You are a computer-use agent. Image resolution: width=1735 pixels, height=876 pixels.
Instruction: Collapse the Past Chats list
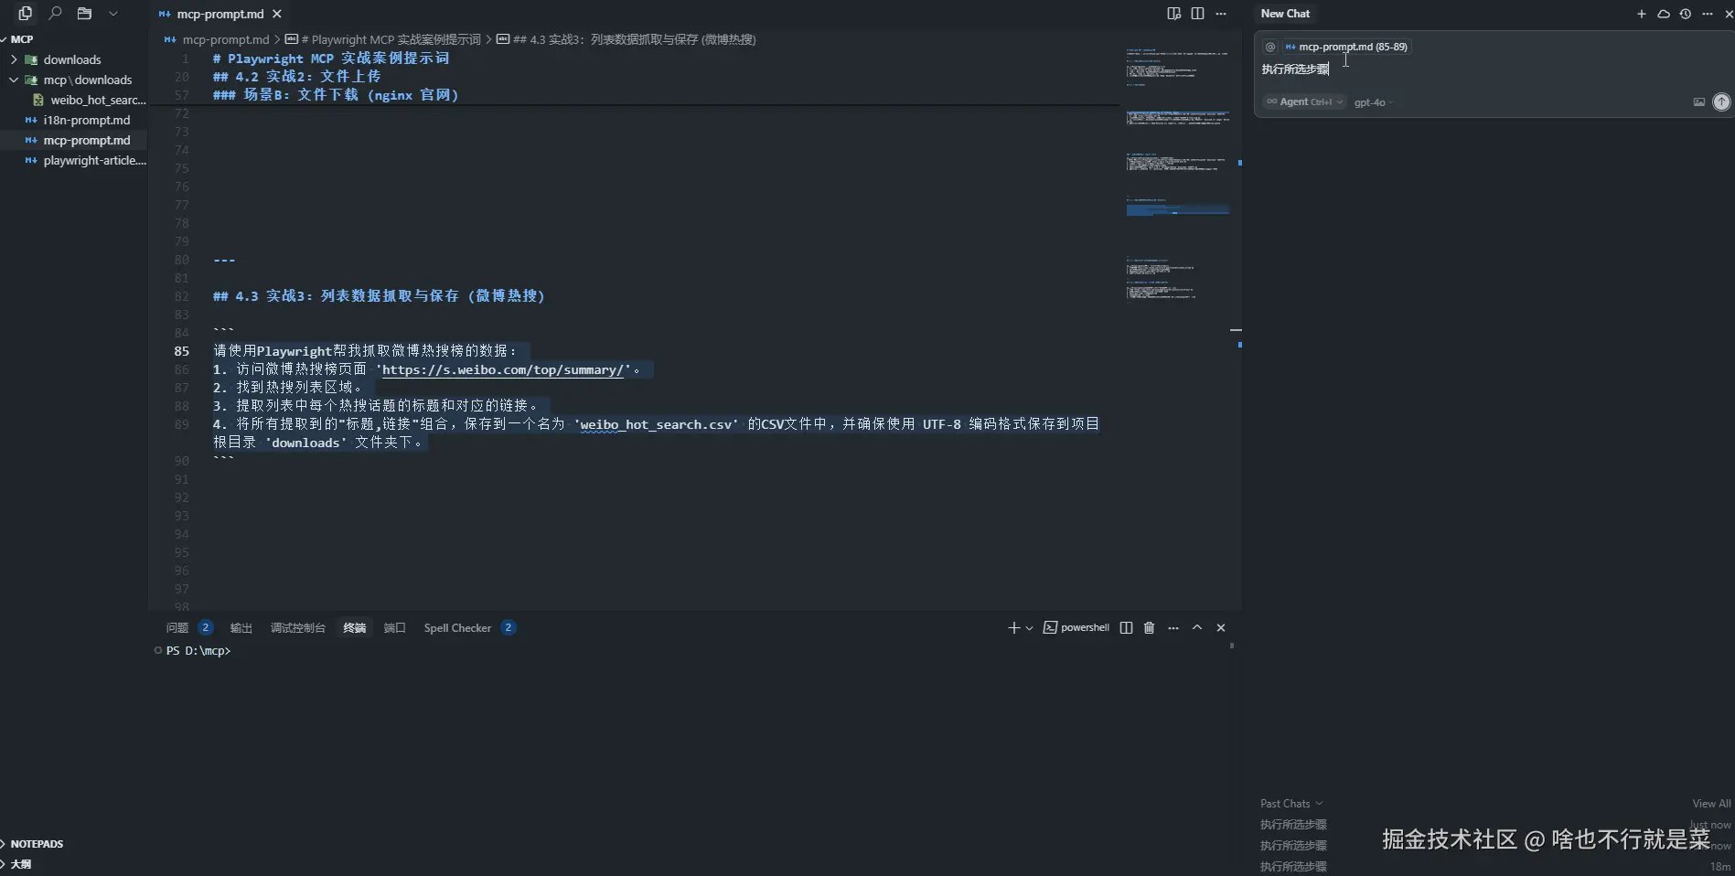(1291, 804)
